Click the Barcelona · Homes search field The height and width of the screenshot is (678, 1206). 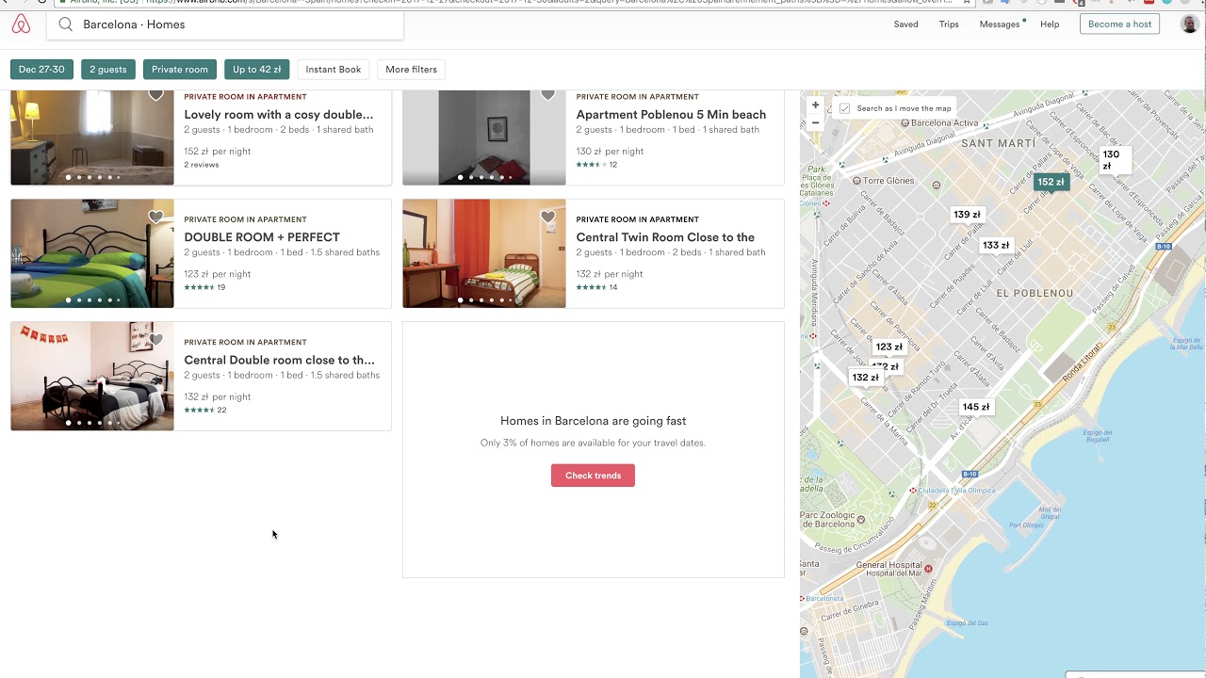225,24
